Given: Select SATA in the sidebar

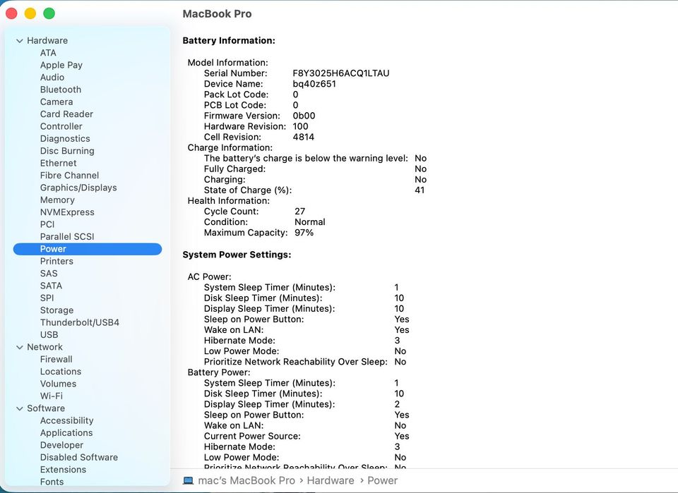Looking at the screenshot, I should (x=51, y=286).
